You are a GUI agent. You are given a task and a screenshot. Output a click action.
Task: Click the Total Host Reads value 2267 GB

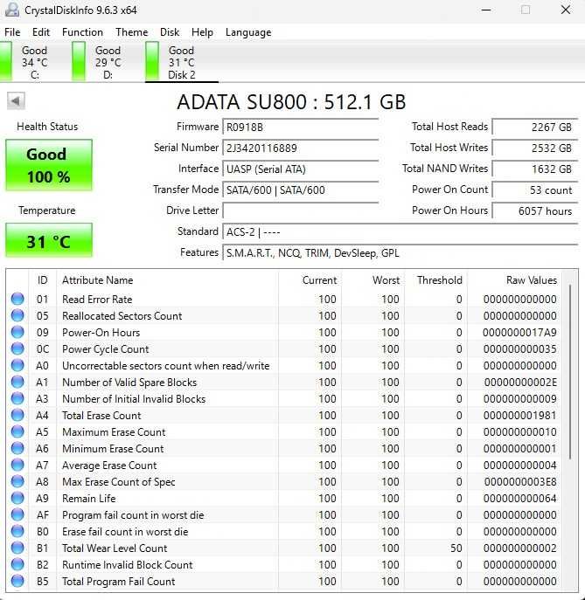click(x=535, y=127)
